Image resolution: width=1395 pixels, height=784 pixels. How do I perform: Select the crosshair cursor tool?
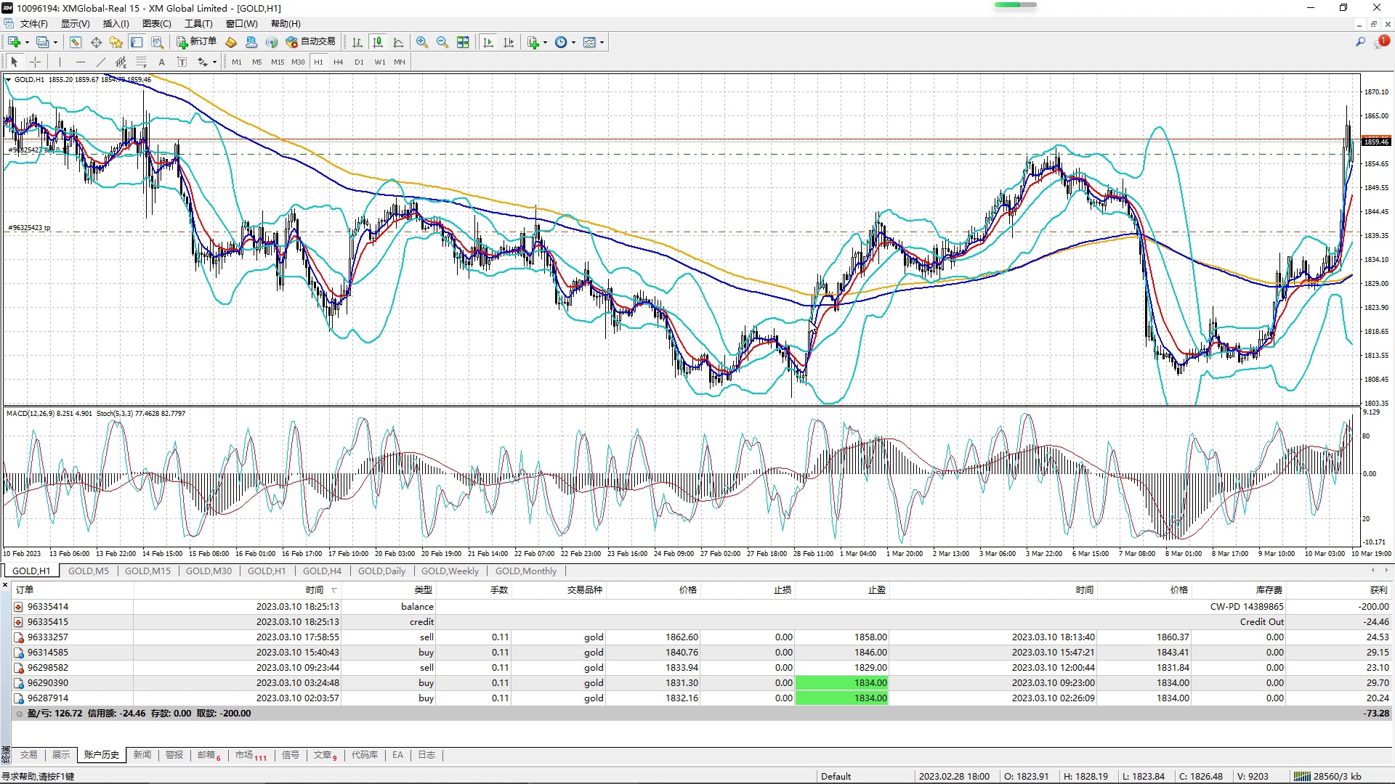[x=35, y=62]
